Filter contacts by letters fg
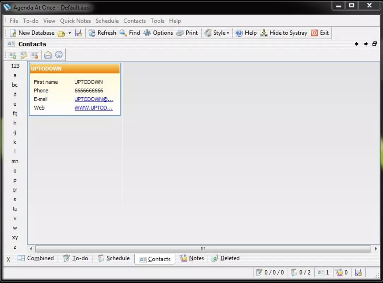The height and width of the screenshot is (283, 383). point(15,114)
